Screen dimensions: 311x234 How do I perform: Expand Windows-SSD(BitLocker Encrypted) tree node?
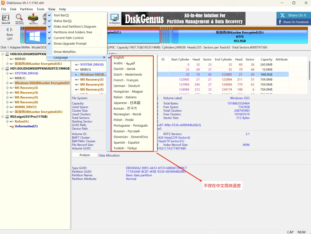7,83
